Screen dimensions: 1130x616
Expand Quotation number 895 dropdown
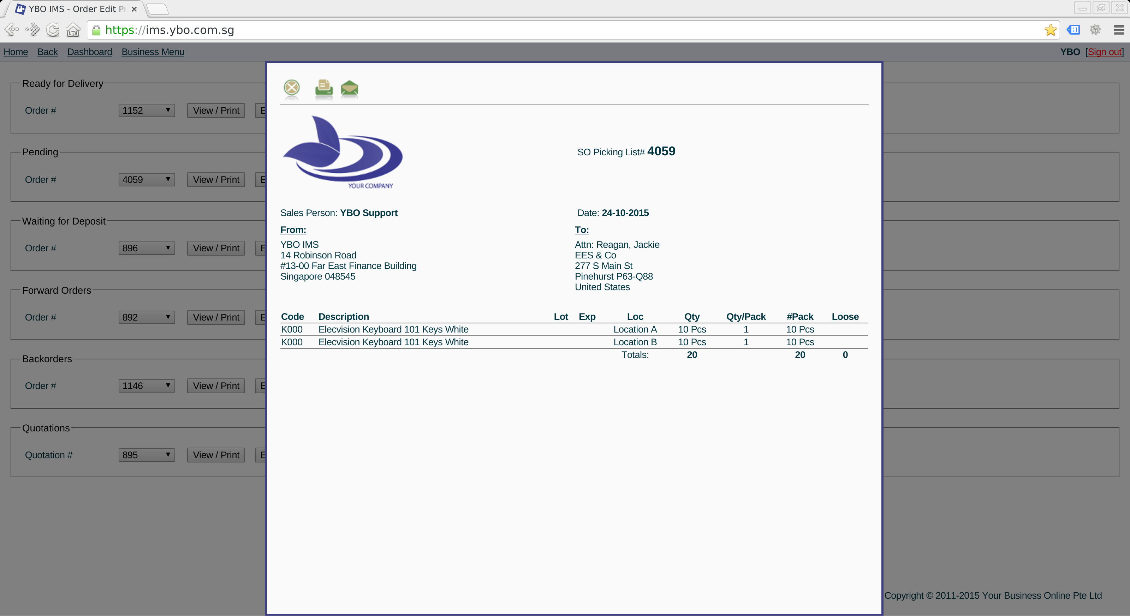click(147, 455)
